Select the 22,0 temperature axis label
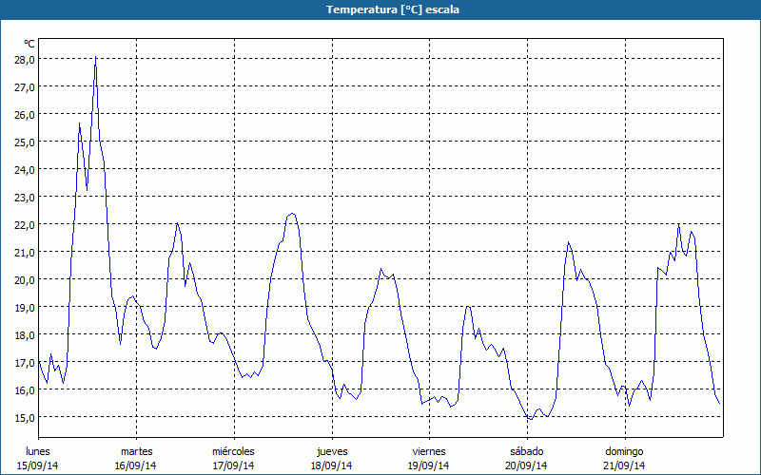761x475 pixels. (24, 224)
